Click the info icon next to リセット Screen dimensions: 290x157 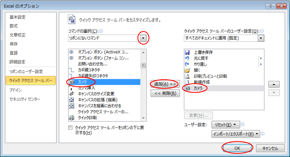[243, 124]
